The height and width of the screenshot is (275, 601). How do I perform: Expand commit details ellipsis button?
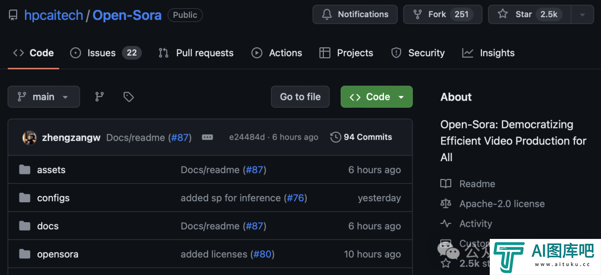[208, 137]
